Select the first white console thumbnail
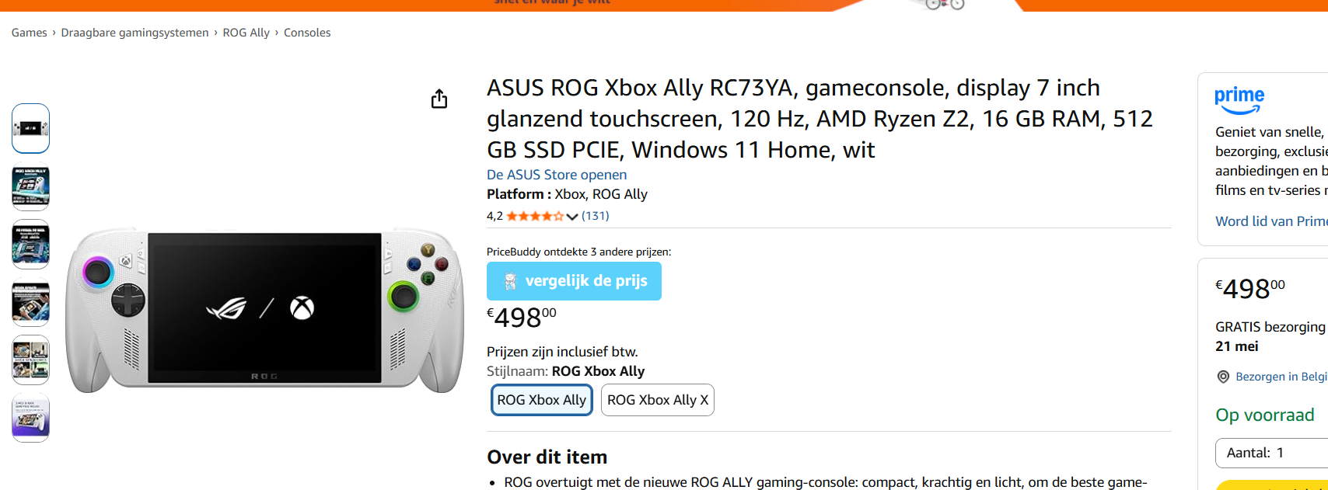The image size is (1328, 490). click(31, 128)
